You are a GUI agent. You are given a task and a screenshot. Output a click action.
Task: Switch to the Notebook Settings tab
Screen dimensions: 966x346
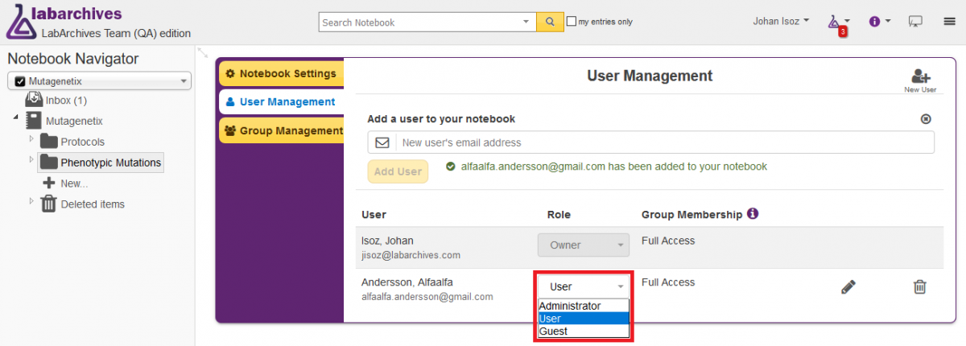[281, 73]
